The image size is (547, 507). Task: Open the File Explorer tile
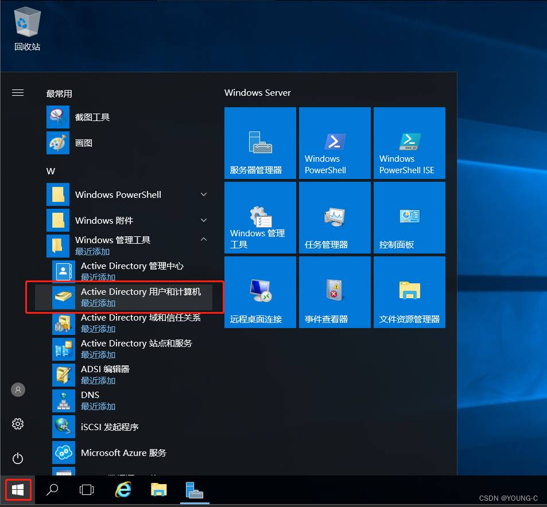click(409, 292)
